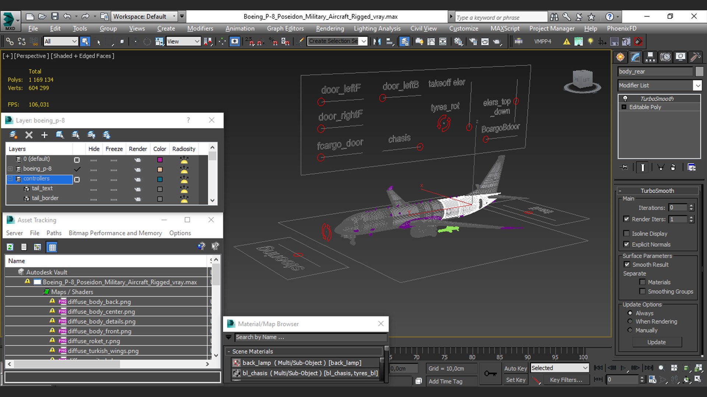This screenshot has width=707, height=397.
Task: Open the Create Selection Set dropdown
Action: pyautogui.click(x=338, y=41)
